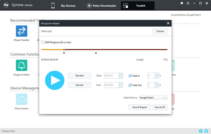Click the Choose file button
This screenshot has height=134, width=211.
160,31
